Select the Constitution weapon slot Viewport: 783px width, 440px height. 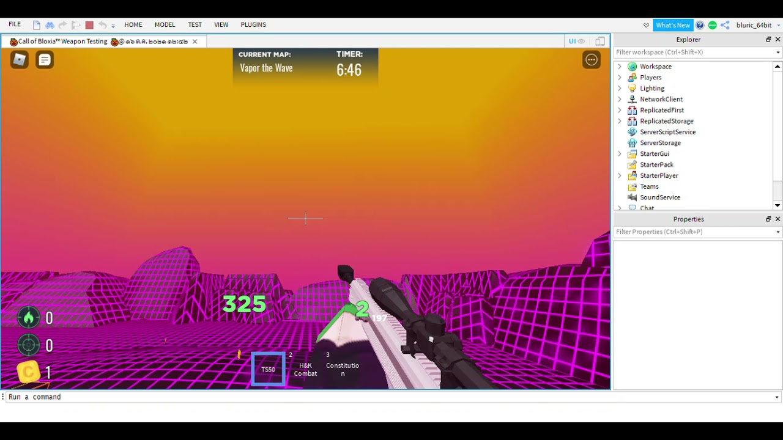tap(343, 369)
